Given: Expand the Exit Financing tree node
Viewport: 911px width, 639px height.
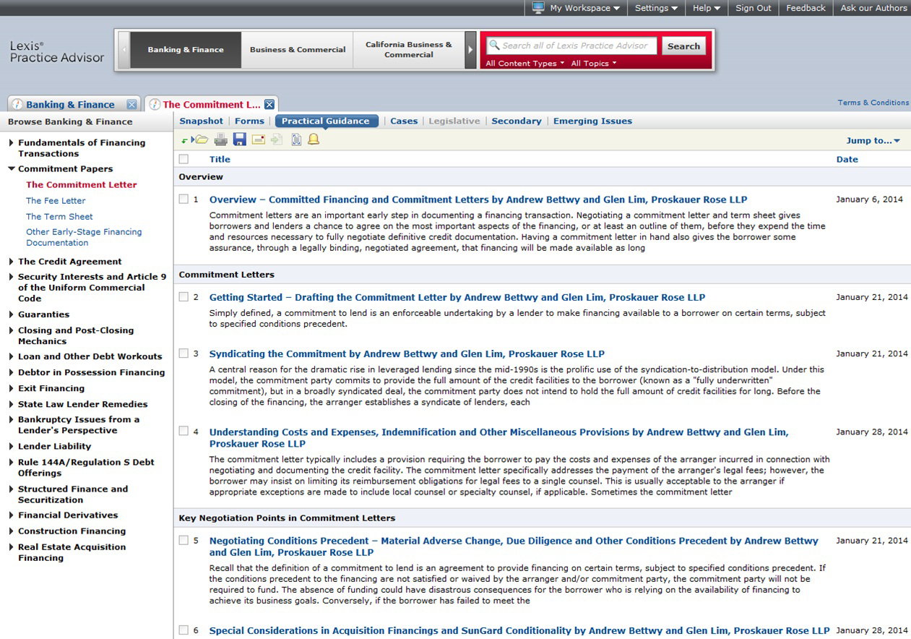Looking at the screenshot, I should [11, 389].
